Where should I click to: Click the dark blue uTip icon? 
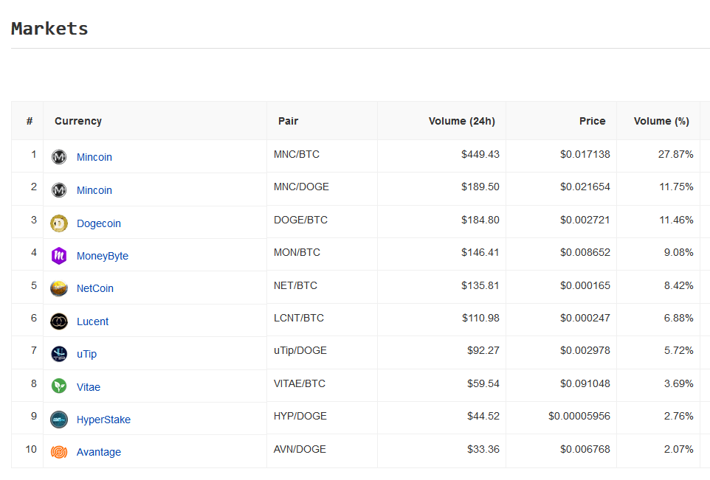pyautogui.click(x=59, y=354)
